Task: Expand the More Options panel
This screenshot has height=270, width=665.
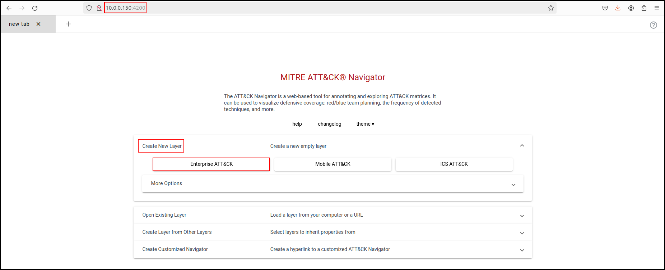Action: (x=333, y=184)
